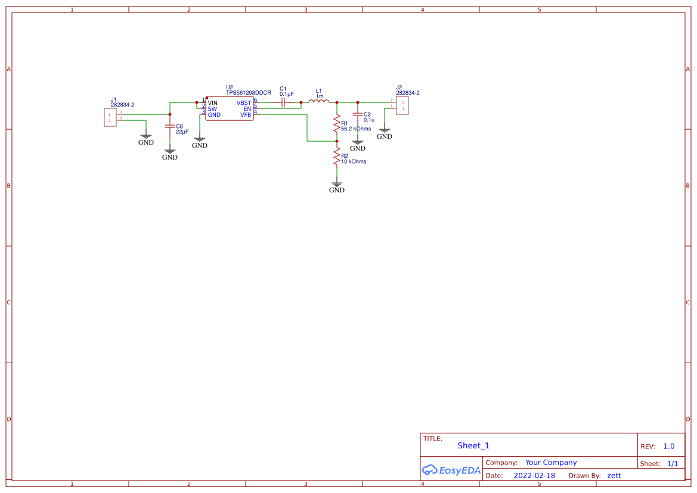Select the connector J2 symbol
The height and width of the screenshot is (493, 697).
click(x=402, y=106)
